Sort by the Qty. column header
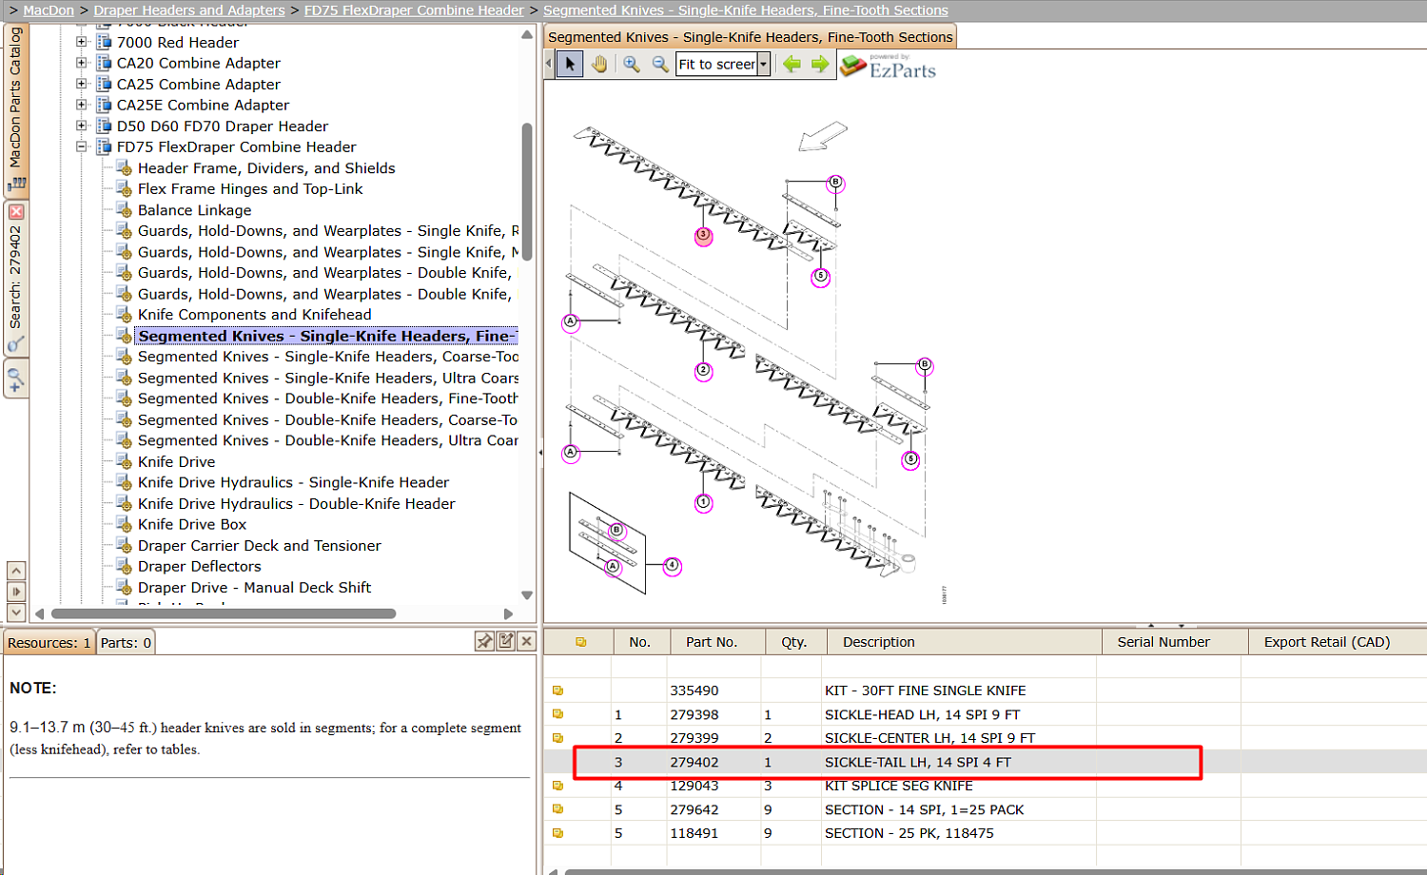Screen dimensions: 1427x875 [x=794, y=642]
